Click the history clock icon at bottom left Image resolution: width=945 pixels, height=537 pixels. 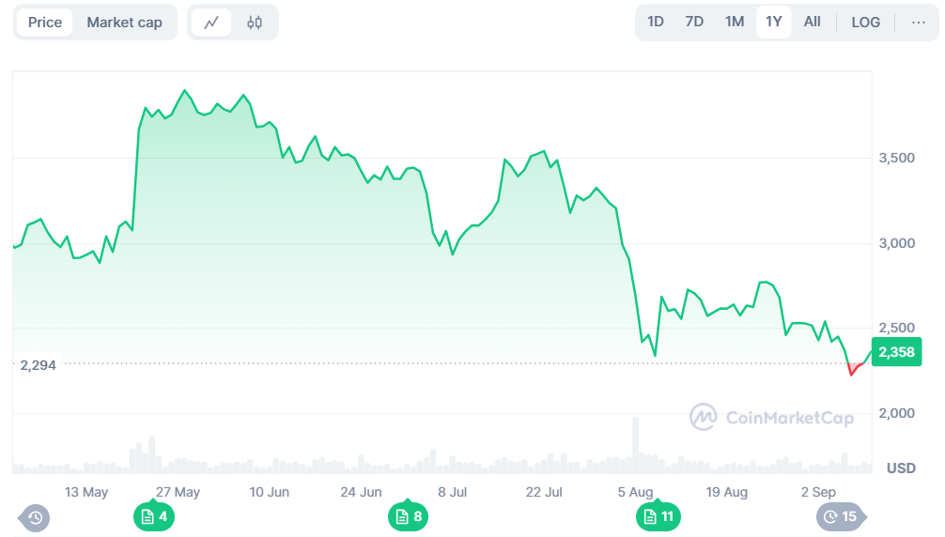pyautogui.click(x=35, y=516)
